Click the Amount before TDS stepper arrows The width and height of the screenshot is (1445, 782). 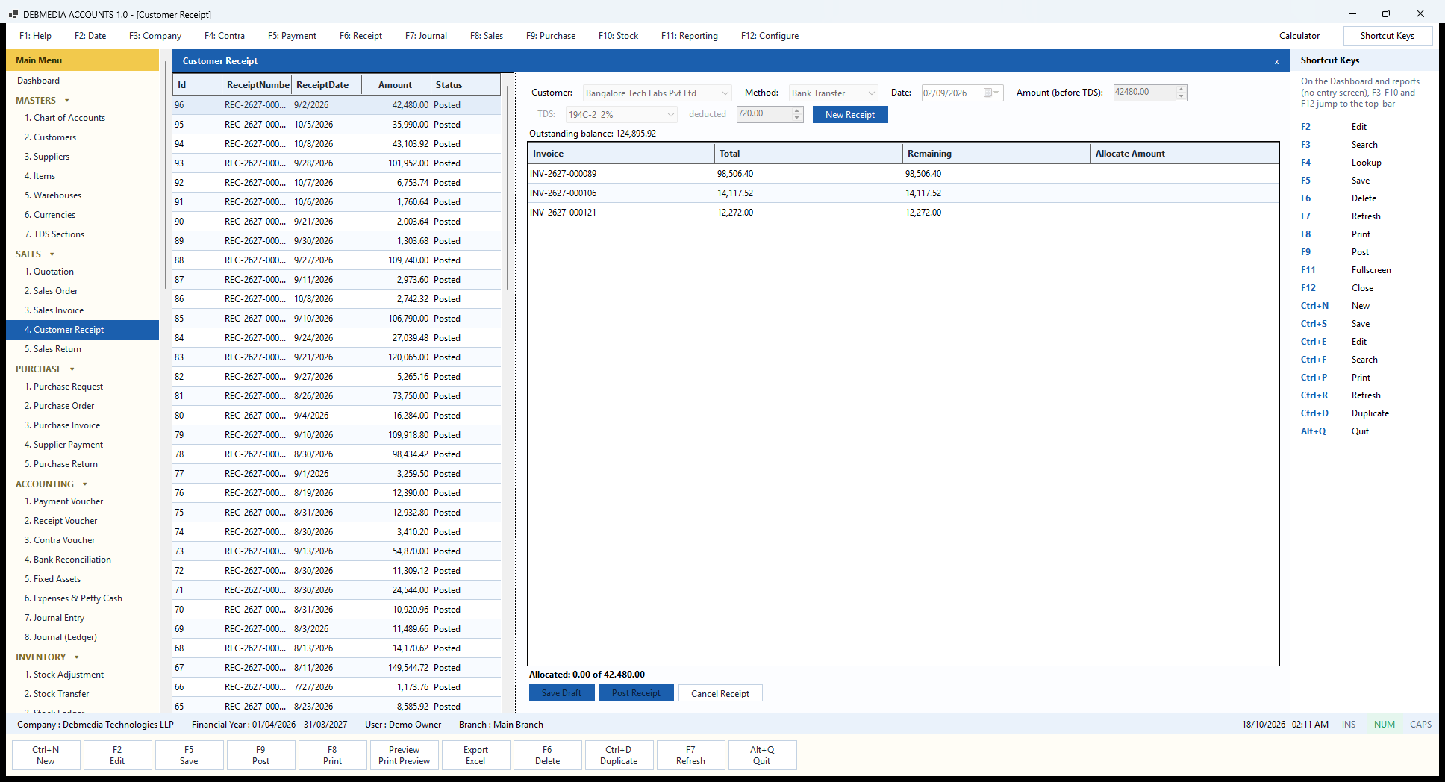click(x=1181, y=93)
